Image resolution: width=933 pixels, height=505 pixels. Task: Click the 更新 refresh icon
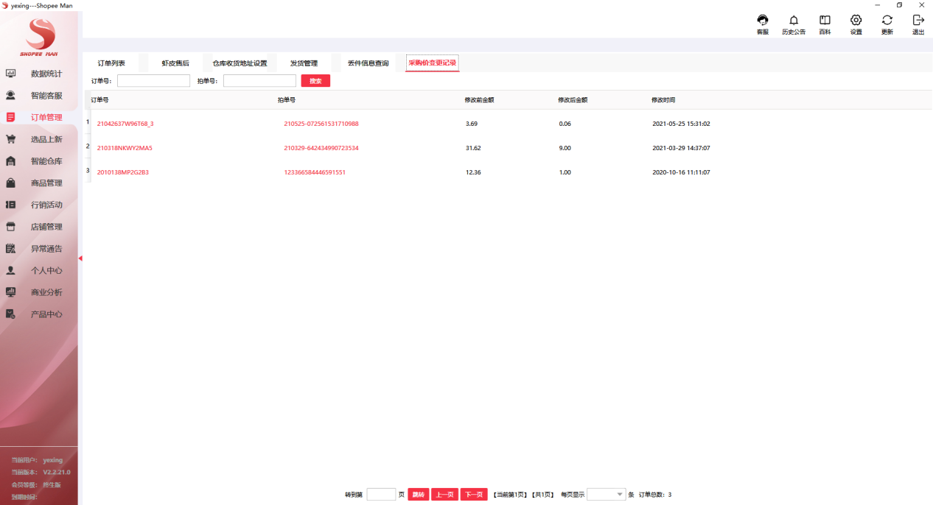pos(887,21)
